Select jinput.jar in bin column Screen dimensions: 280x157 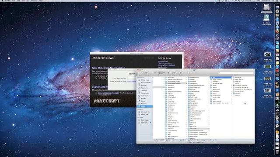pyautogui.click(x=243, y=78)
